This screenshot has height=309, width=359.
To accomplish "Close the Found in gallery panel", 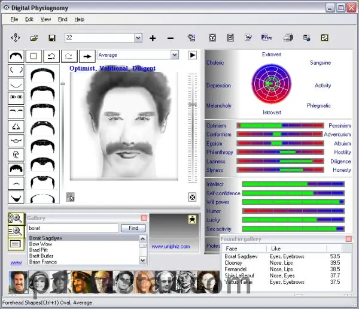I will [348, 239].
